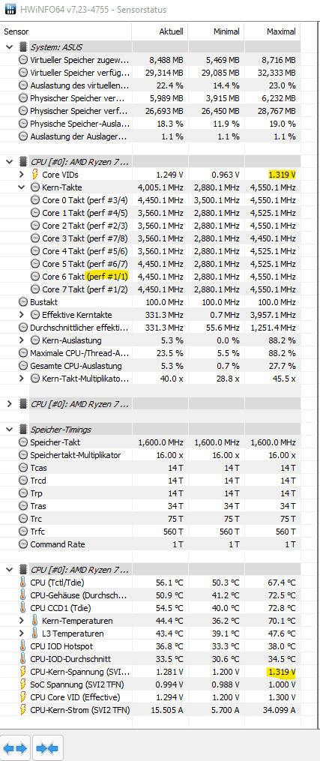This screenshot has width=320, height=761.
Task: Expand the collapsed second AMD Ryzen 7 section
Action: 9,404
